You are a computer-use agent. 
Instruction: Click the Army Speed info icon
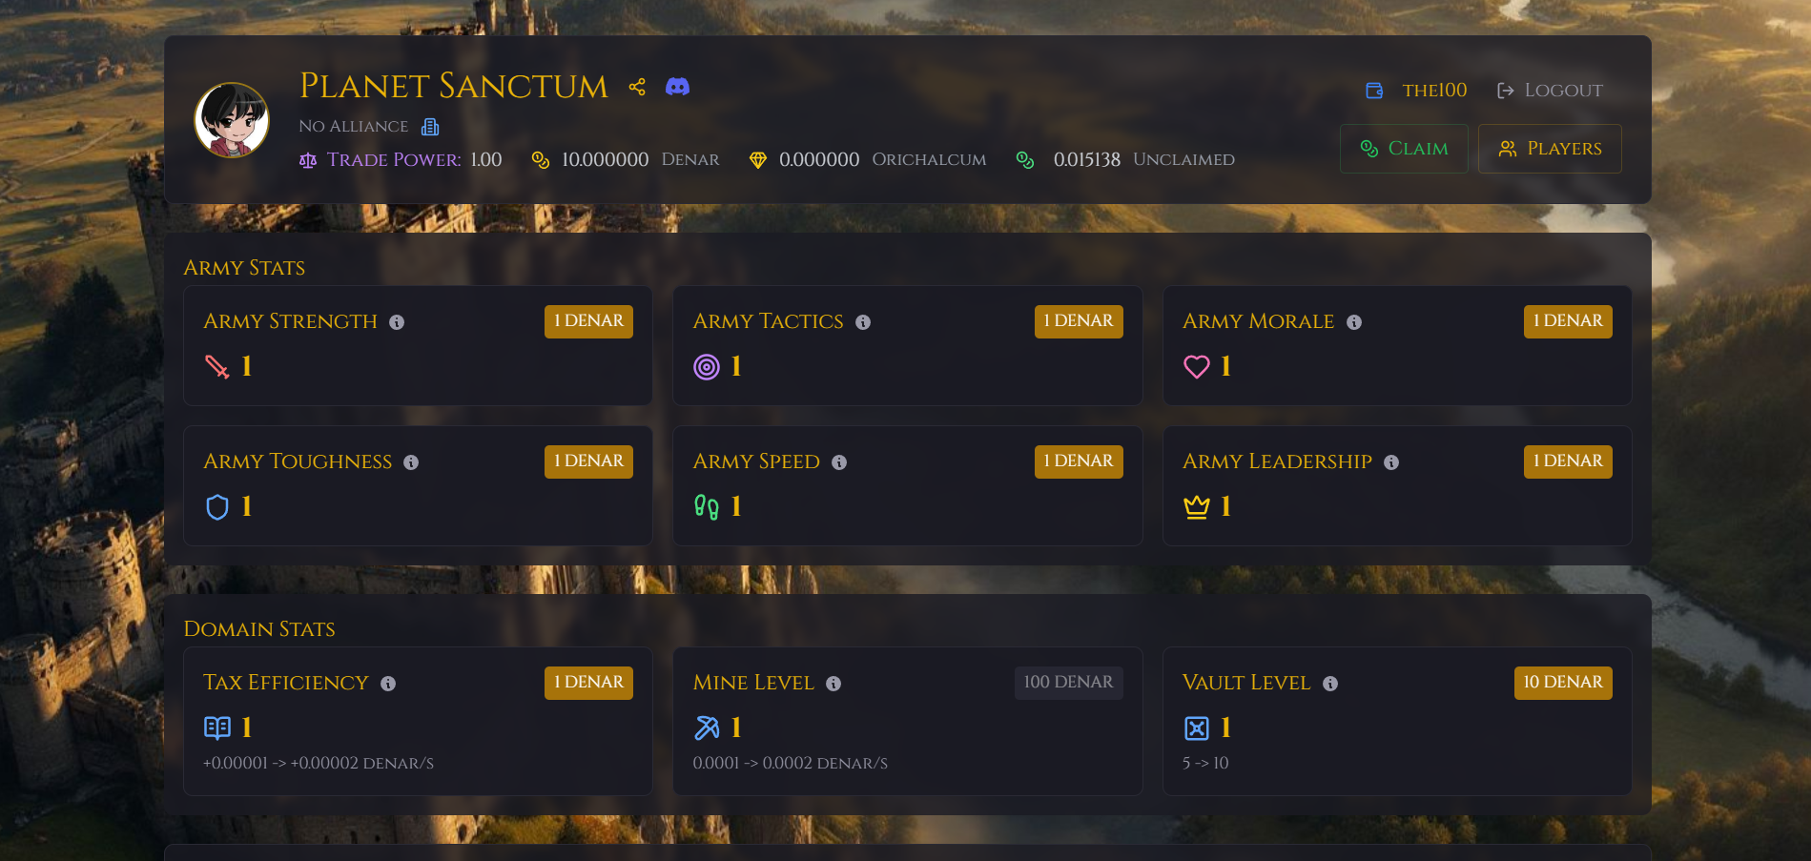[x=839, y=462]
